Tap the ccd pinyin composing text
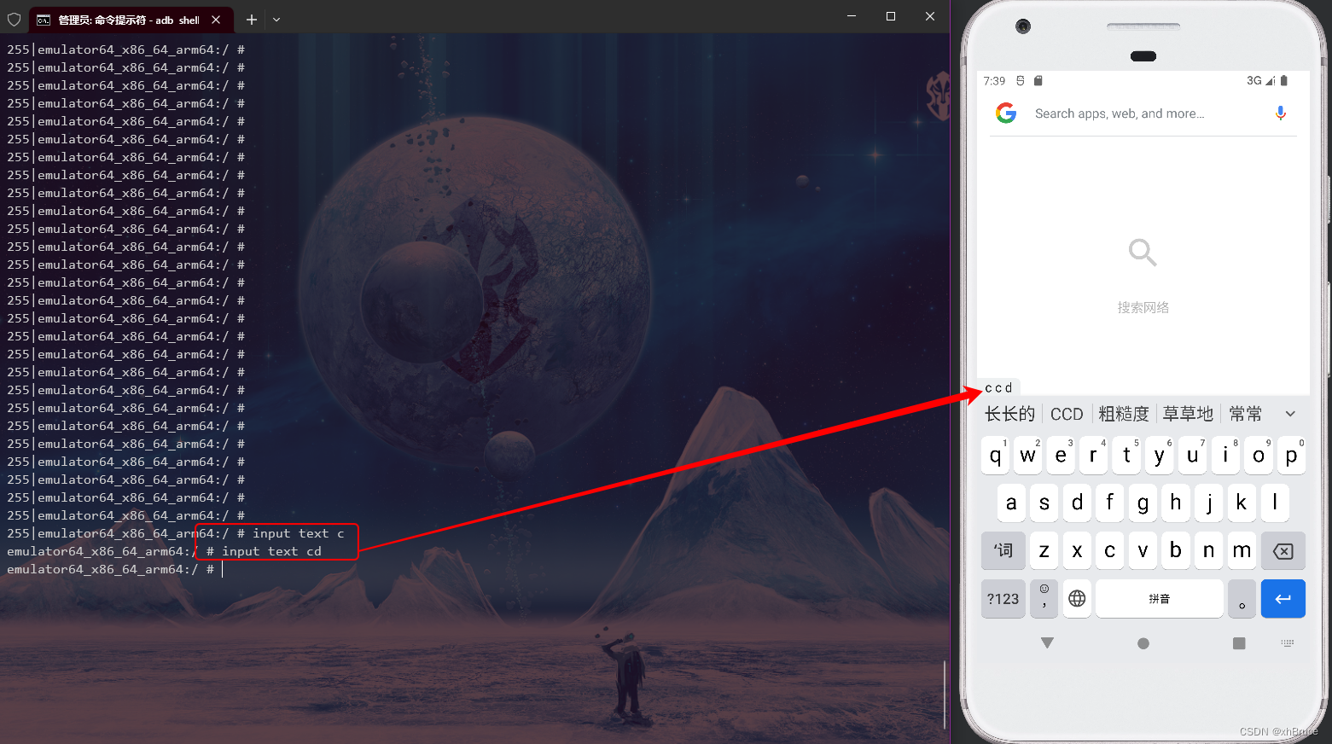Screen dimensions: 1332x744 (x=998, y=387)
